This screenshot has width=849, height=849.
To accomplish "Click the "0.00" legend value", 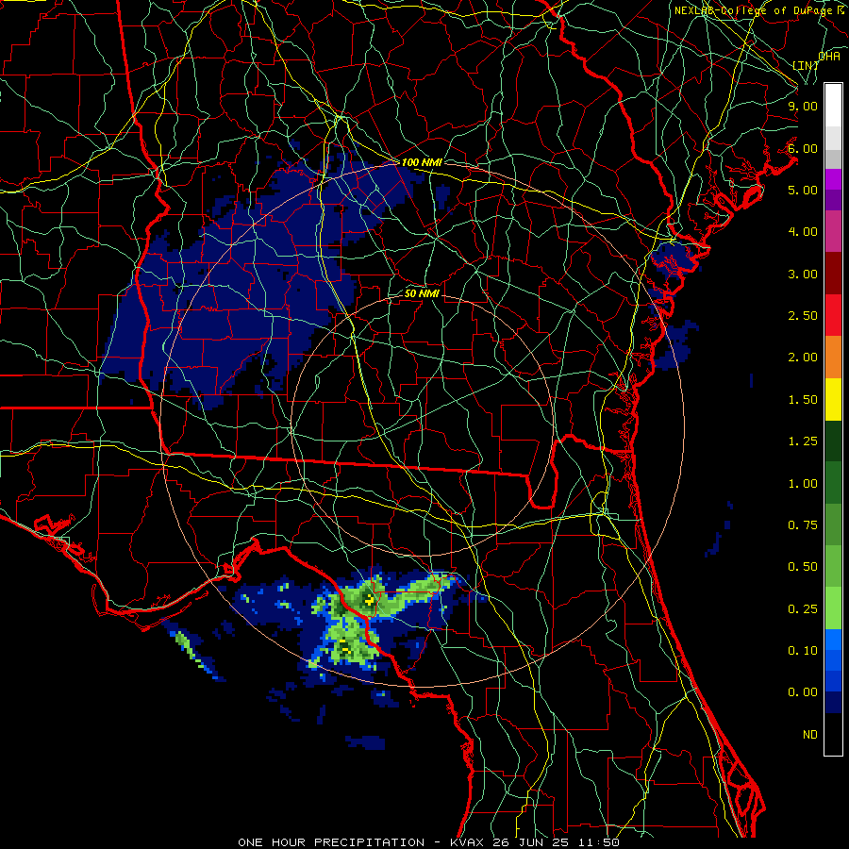I will point(803,692).
